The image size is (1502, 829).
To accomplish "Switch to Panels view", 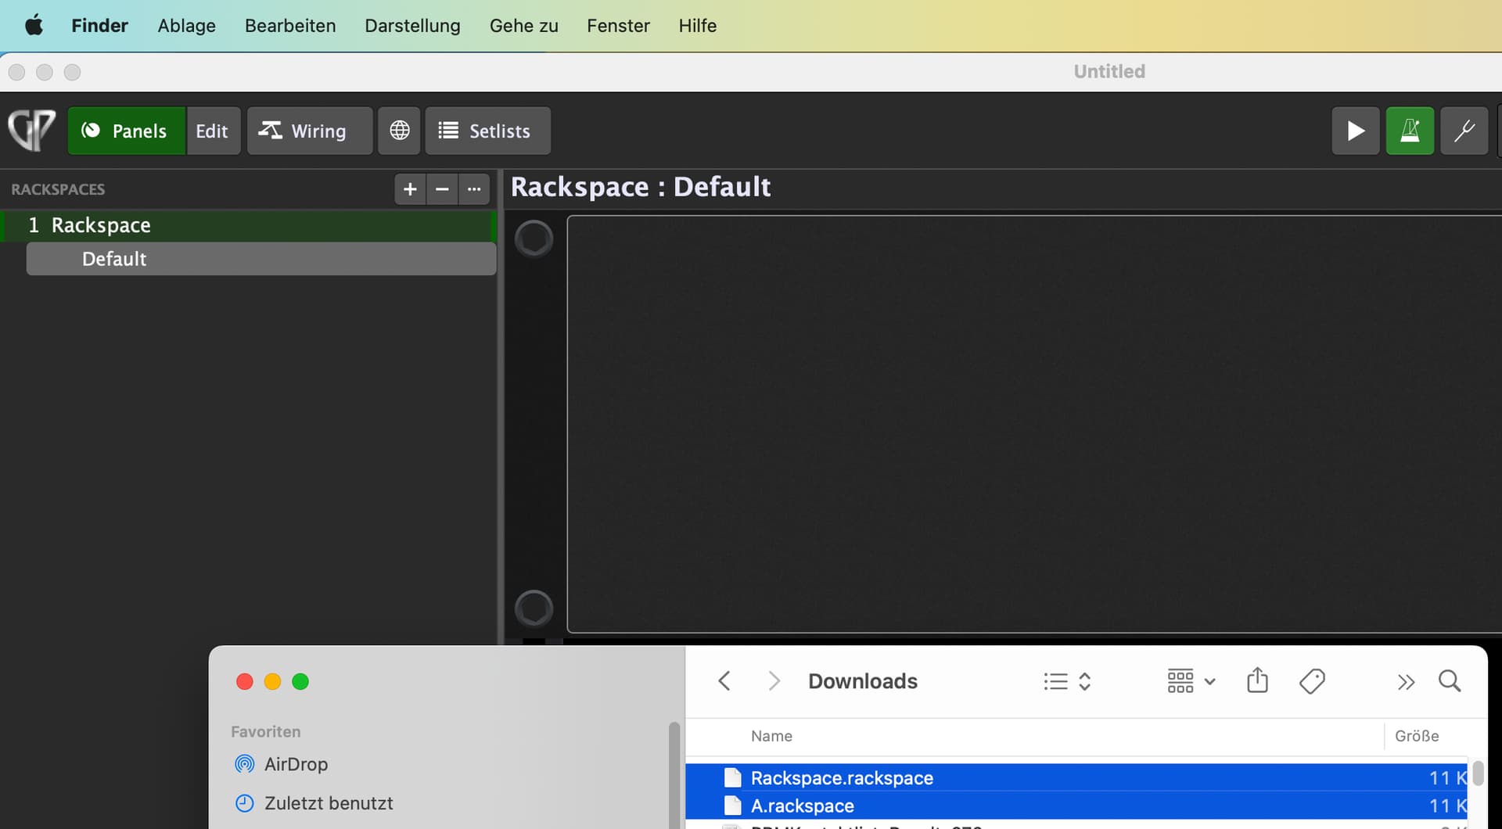I will click(x=127, y=131).
